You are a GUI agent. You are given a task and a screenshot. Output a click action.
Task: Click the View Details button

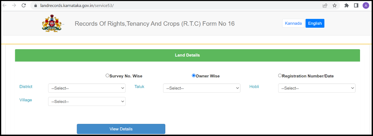coord(121,129)
